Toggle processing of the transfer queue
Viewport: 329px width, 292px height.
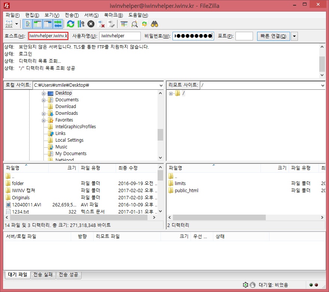[81, 24]
